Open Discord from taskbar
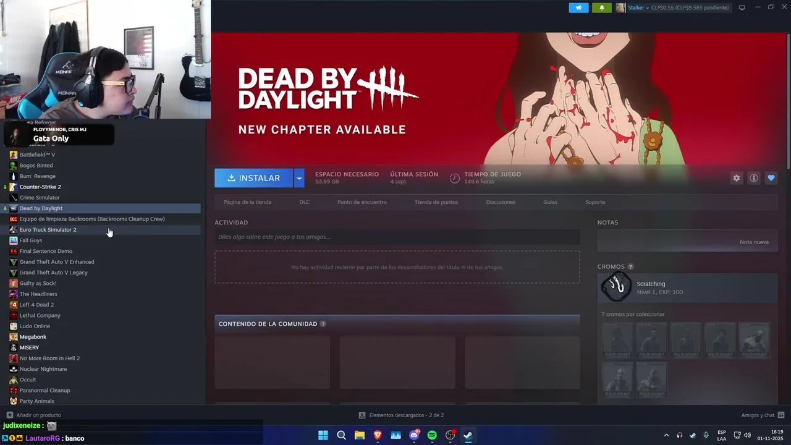 (x=414, y=435)
